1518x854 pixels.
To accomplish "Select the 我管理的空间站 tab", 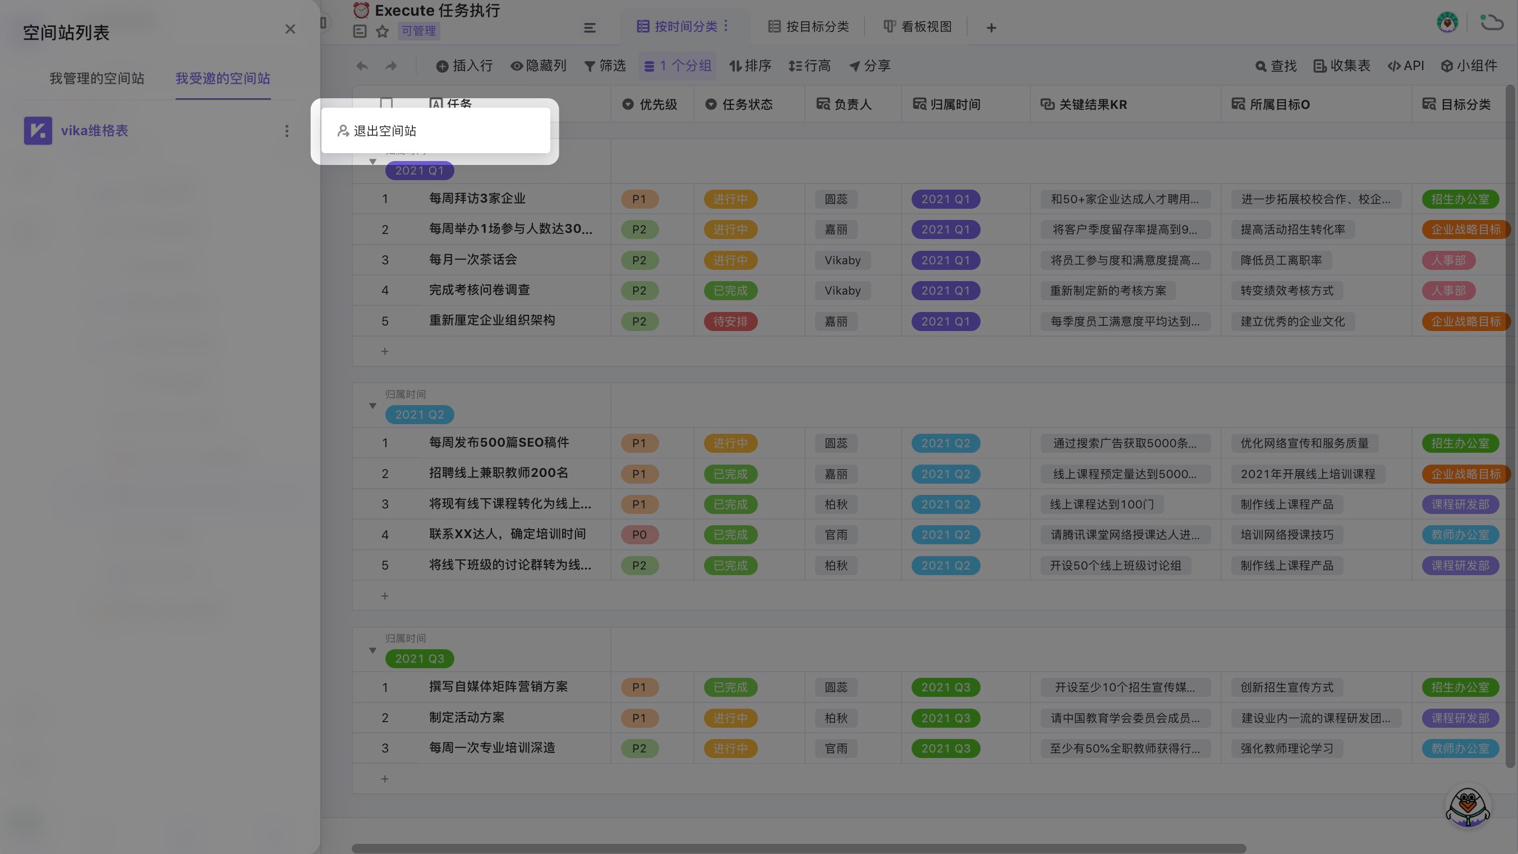I will 96,78.
